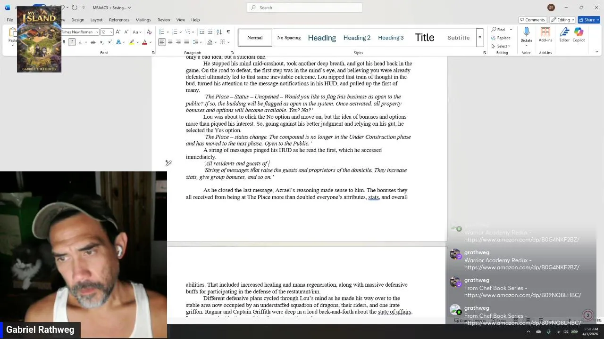Open the GR account profile icon
Image resolution: width=604 pixels, height=339 pixels.
click(551, 8)
